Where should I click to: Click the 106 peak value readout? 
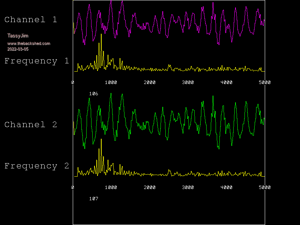click(x=93, y=94)
